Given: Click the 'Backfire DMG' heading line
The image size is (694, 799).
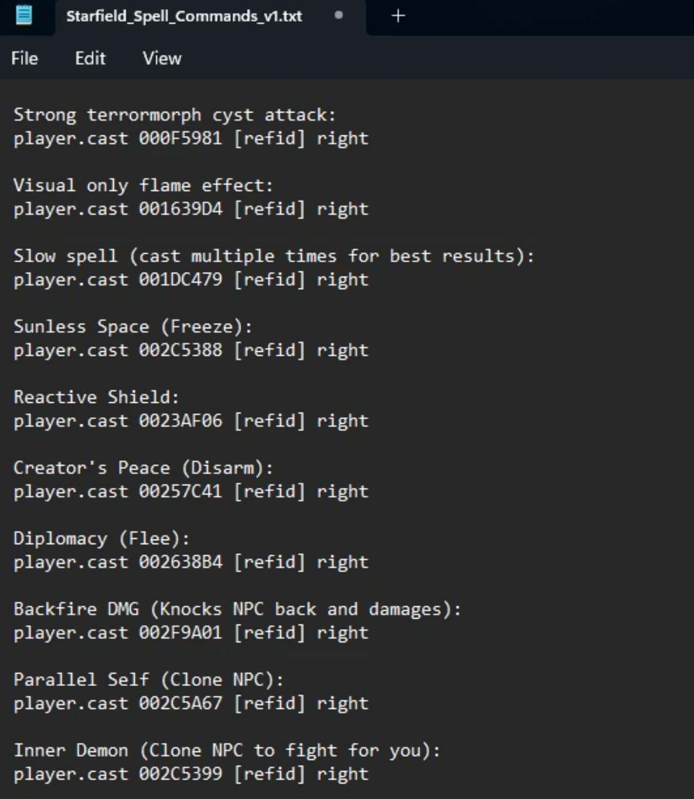Looking at the screenshot, I should pos(237,609).
